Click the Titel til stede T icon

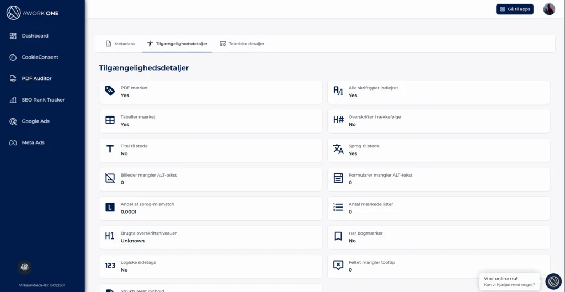tap(110, 149)
